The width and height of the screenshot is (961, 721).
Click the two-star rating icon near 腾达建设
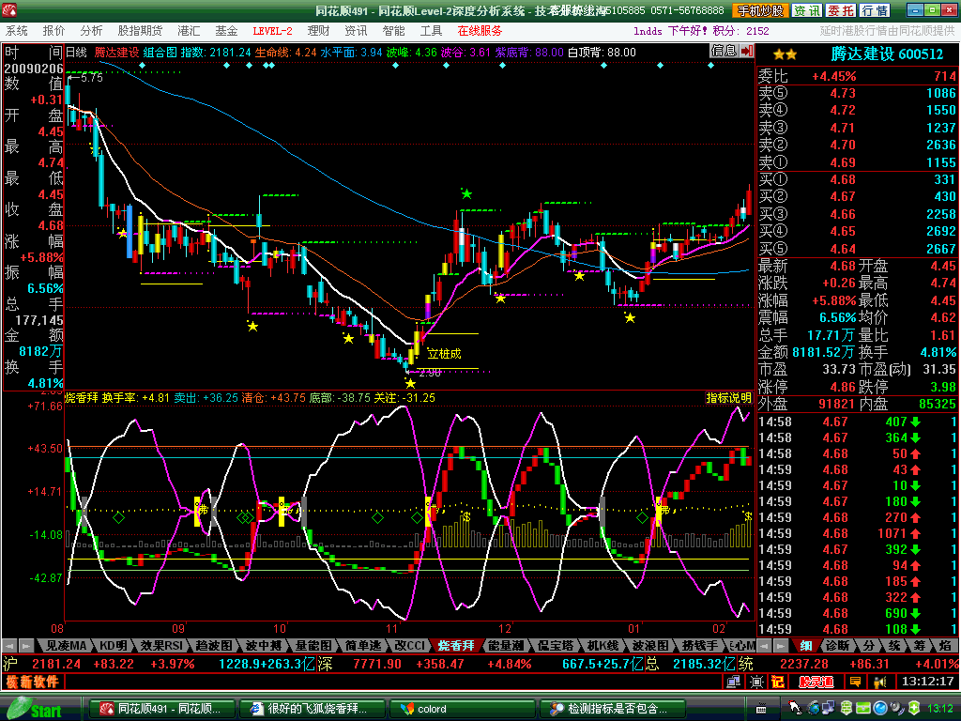[x=785, y=55]
